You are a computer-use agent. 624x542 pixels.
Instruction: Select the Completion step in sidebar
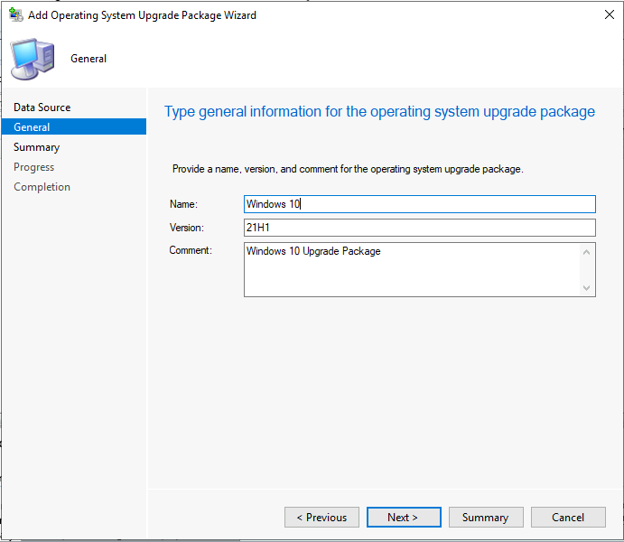(42, 187)
